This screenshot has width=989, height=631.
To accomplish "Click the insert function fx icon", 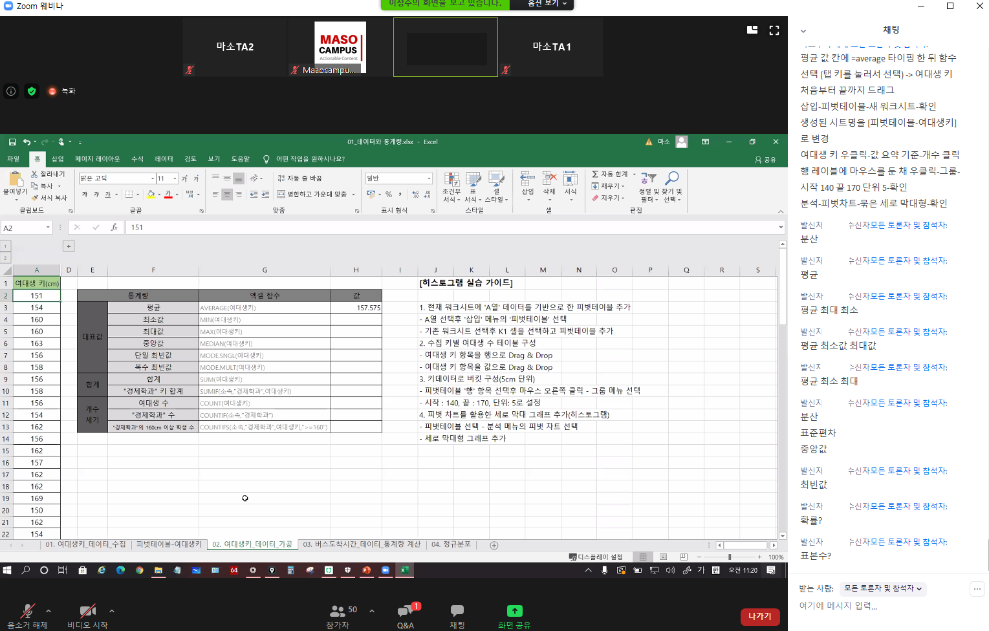I will click(114, 228).
